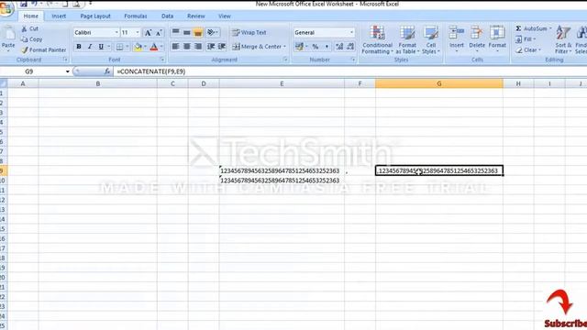Click the cell Borders icon

click(x=119, y=47)
